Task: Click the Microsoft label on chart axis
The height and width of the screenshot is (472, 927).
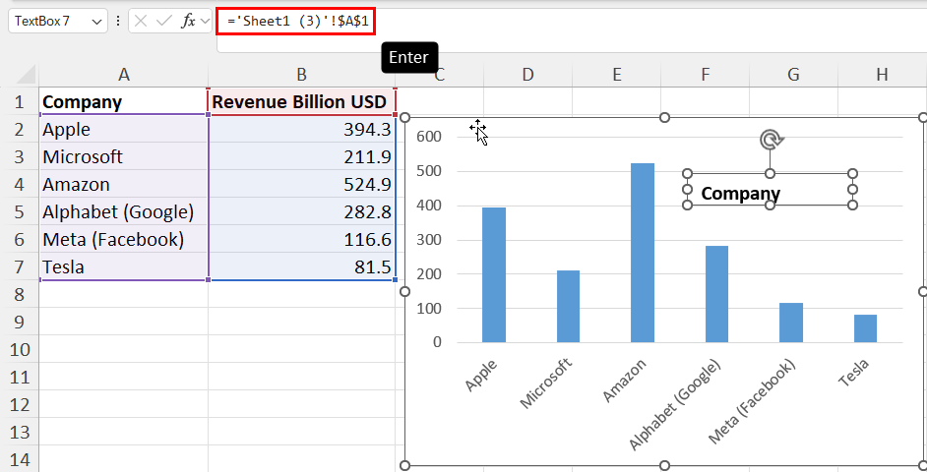Action: (546, 383)
